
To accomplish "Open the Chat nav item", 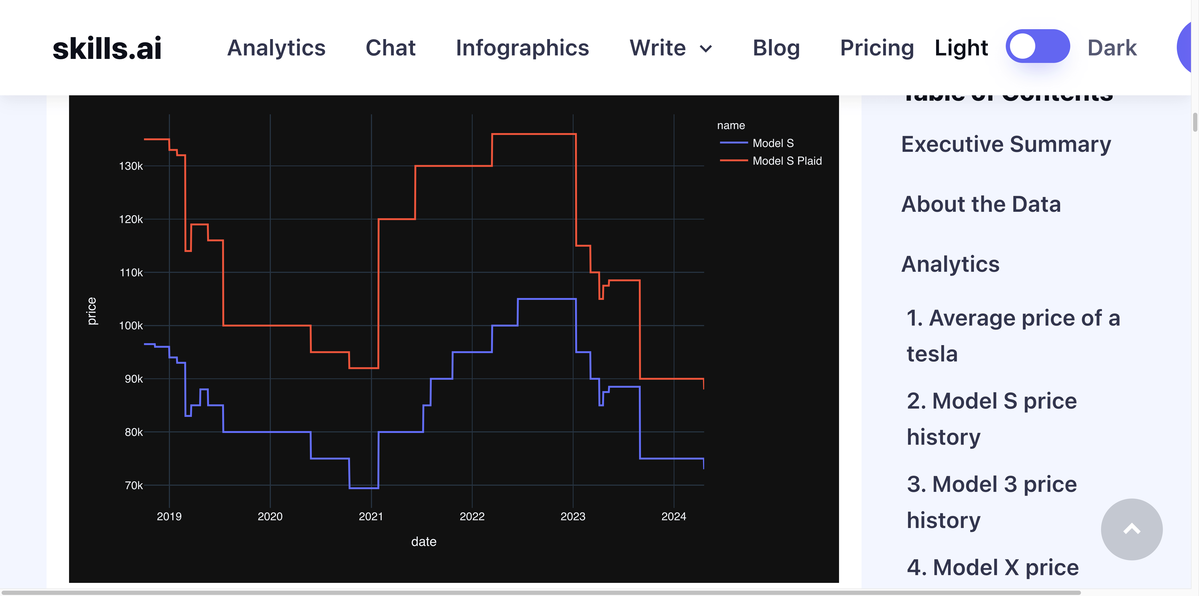I will point(390,48).
